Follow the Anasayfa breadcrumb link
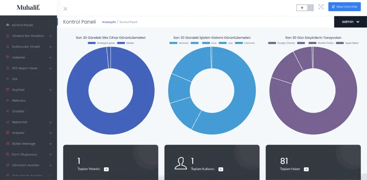Image resolution: width=367 pixels, height=180 pixels. click(109, 22)
